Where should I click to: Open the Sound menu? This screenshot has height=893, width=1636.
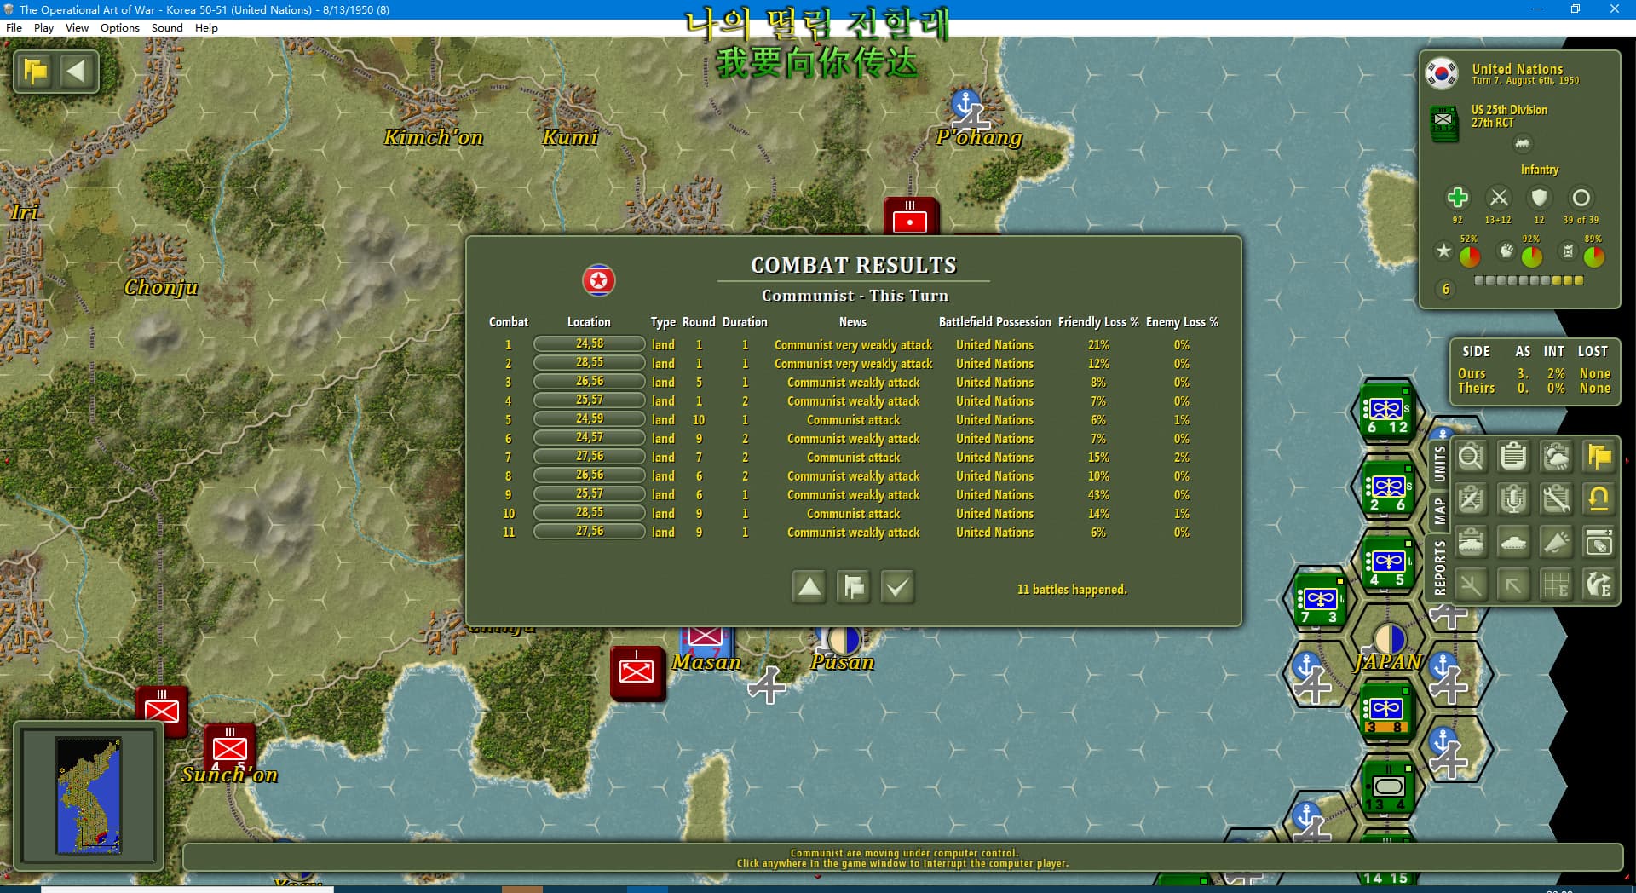(x=167, y=27)
